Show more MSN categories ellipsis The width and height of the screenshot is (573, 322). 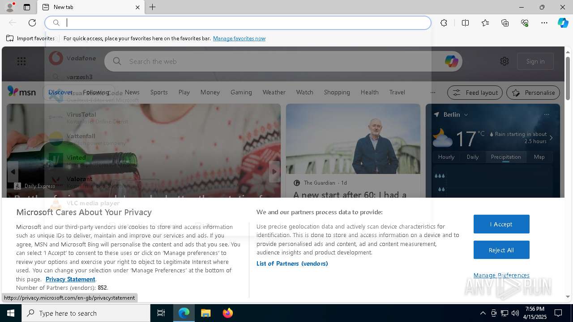tap(432, 92)
